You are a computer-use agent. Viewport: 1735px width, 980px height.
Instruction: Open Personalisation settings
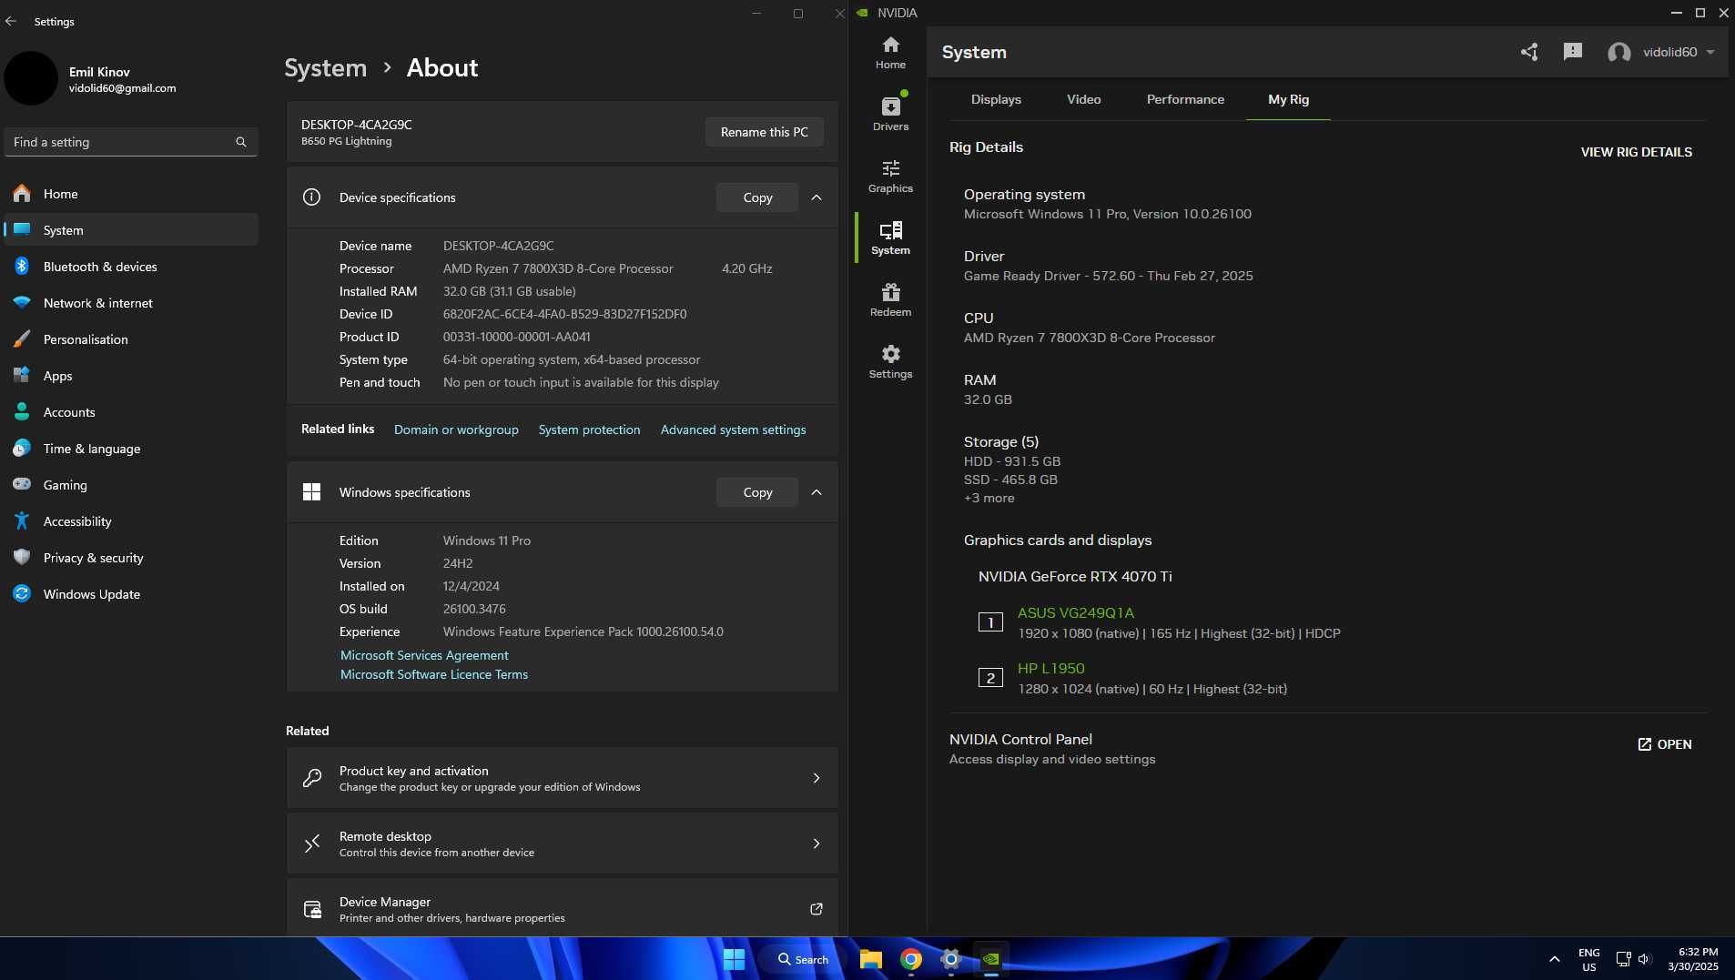pyautogui.click(x=131, y=339)
